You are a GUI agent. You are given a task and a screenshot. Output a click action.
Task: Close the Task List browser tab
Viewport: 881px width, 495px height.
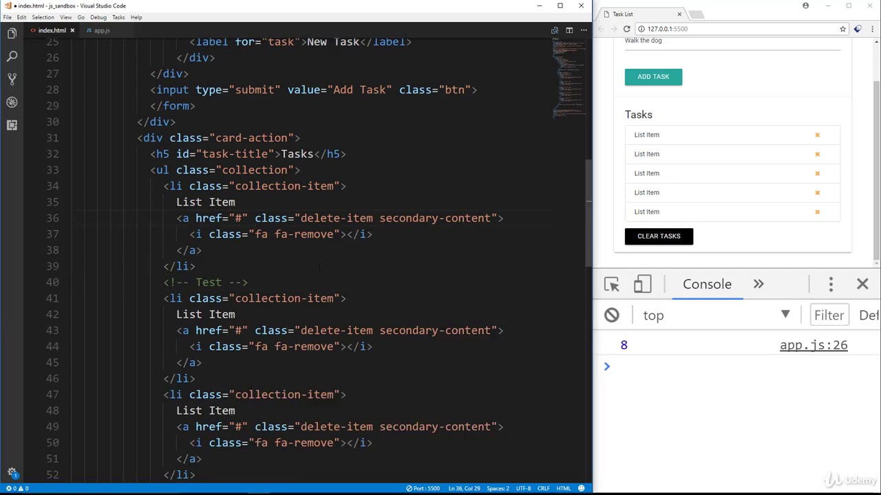[679, 14]
